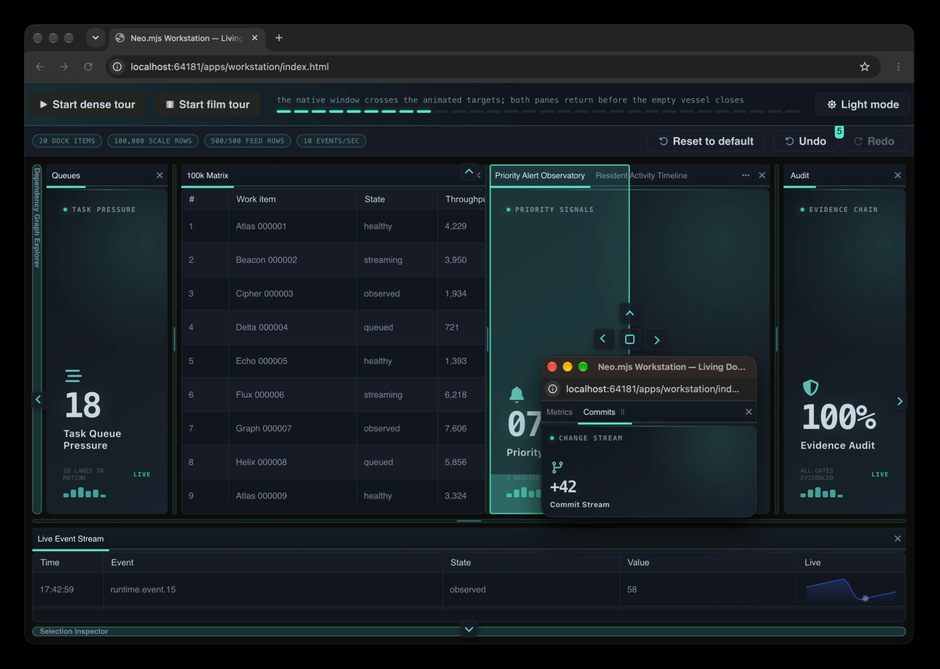Viewport: 940px width, 669px height.
Task: Click the tour progress segment bar
Action: 538,112
